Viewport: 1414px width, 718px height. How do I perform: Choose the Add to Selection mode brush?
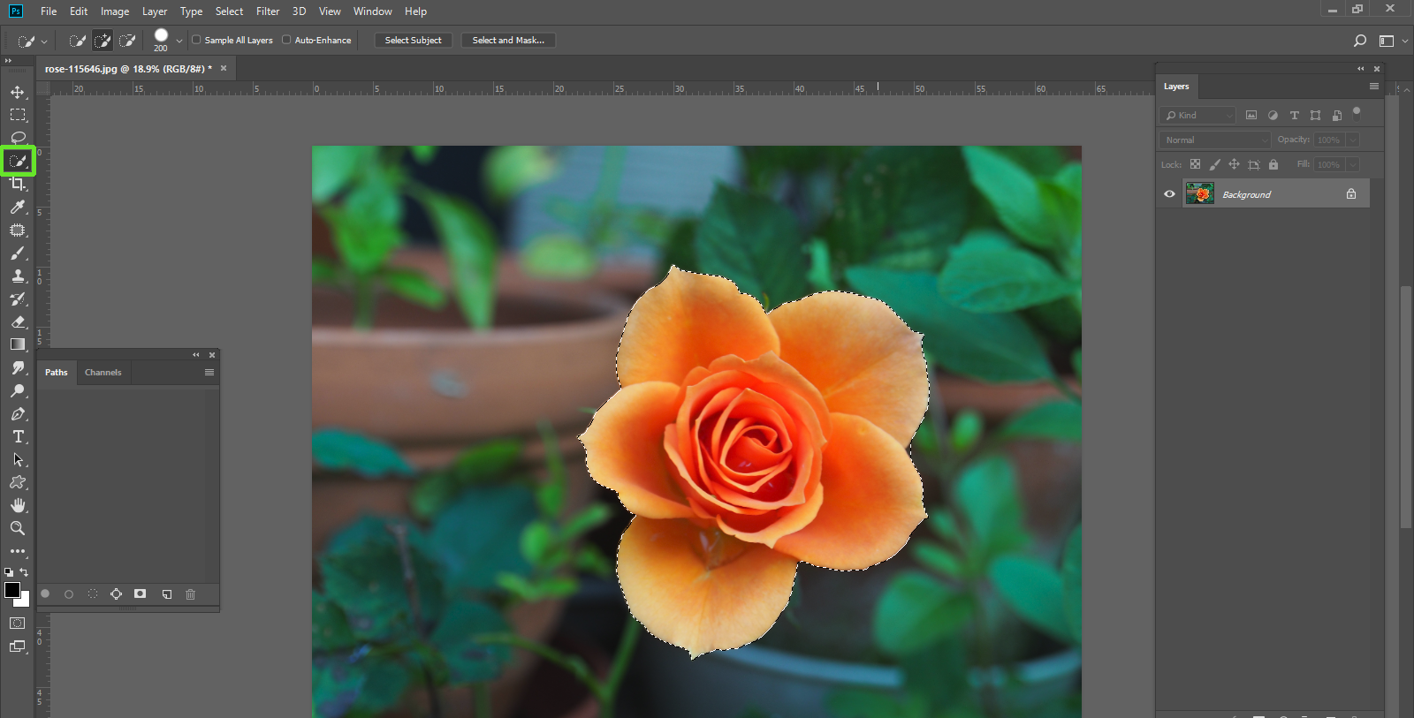coord(103,41)
